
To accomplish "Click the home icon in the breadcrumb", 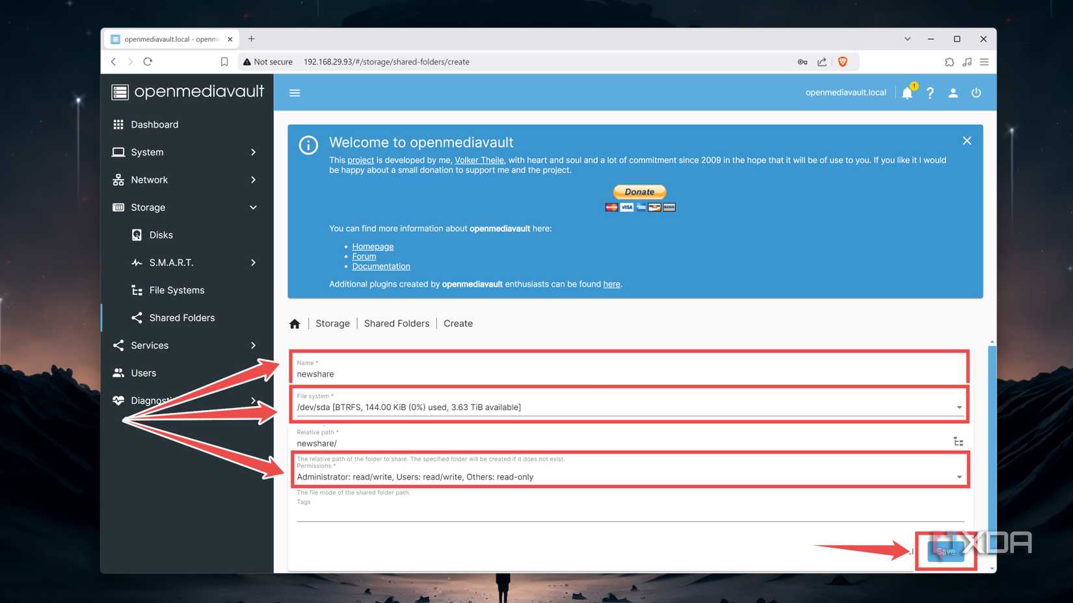I will 295,324.
